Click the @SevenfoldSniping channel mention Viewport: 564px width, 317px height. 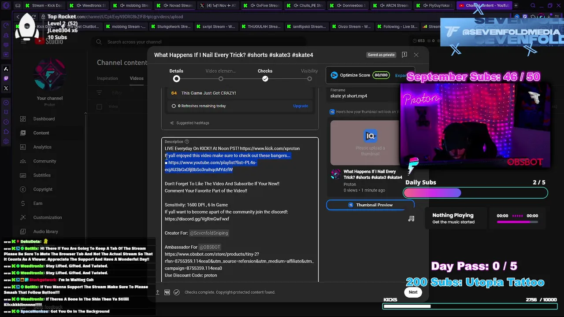[x=209, y=233]
